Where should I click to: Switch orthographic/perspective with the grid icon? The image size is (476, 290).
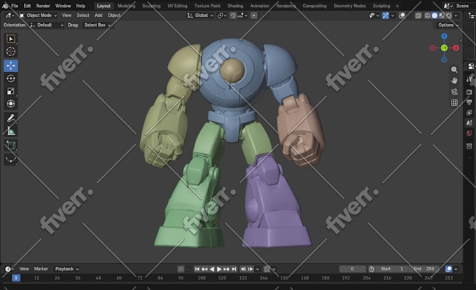(x=454, y=103)
